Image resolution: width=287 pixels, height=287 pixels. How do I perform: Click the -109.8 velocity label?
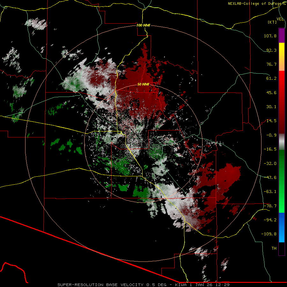pyautogui.click(x=269, y=234)
